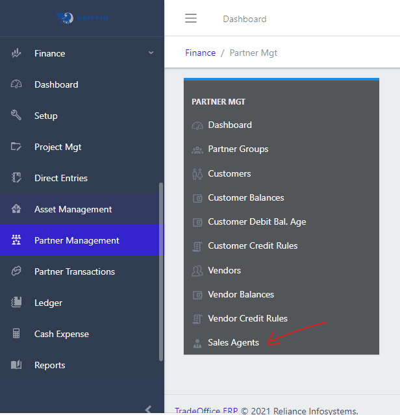Viewport: 400px width, 415px height.
Task: Open Partner Transactions in sidebar
Action: (82, 271)
